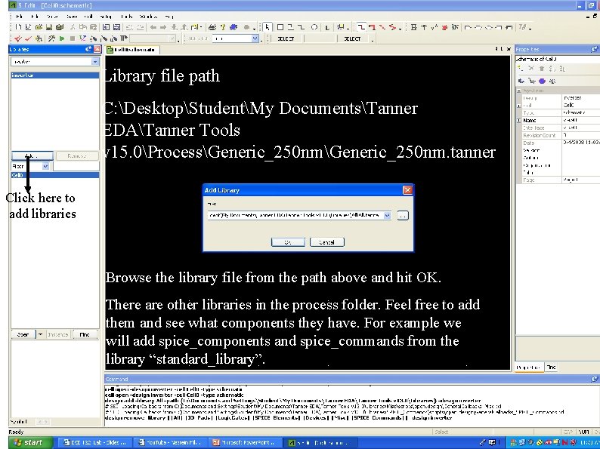
Task: Click Cancel in the Add Library dialog
Action: [327, 242]
